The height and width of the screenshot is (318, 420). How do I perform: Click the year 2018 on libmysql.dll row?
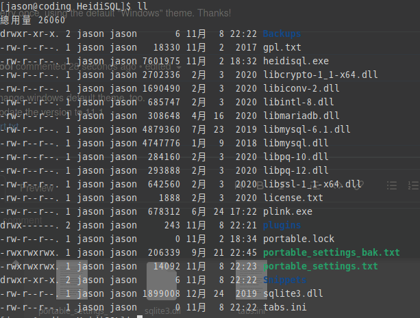tap(246, 143)
